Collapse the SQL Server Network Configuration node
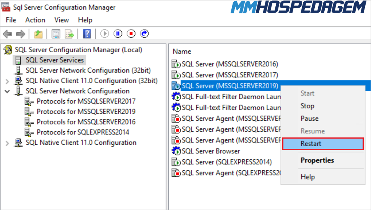 (7, 91)
